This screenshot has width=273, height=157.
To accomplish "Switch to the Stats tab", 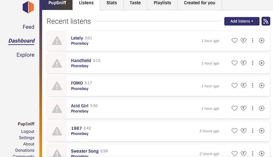I will pyautogui.click(x=112, y=3).
